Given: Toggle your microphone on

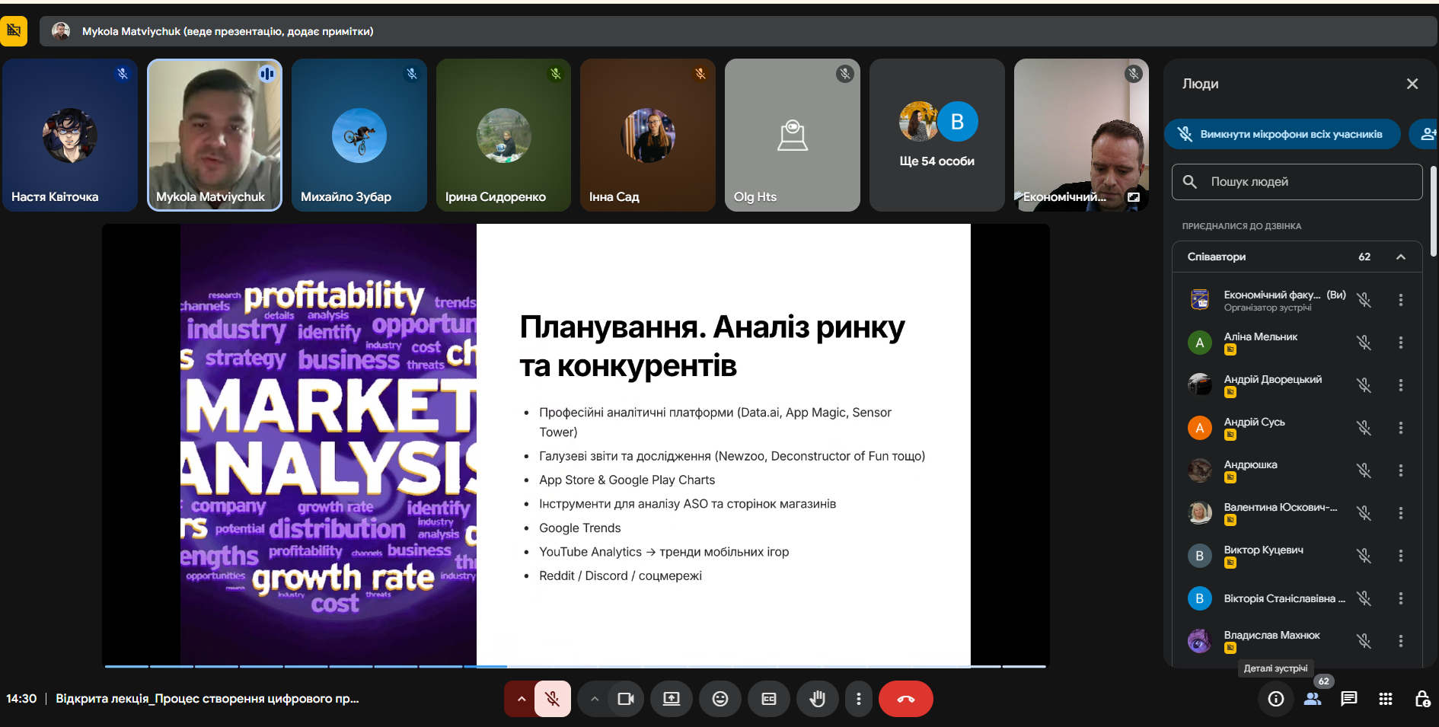Looking at the screenshot, I should pos(553,699).
